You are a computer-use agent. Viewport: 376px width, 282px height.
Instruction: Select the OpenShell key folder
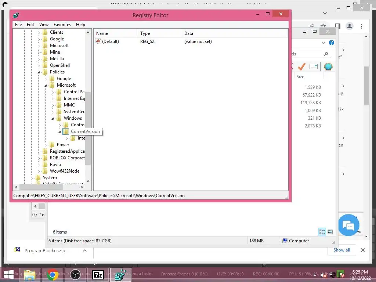[x=60, y=65]
